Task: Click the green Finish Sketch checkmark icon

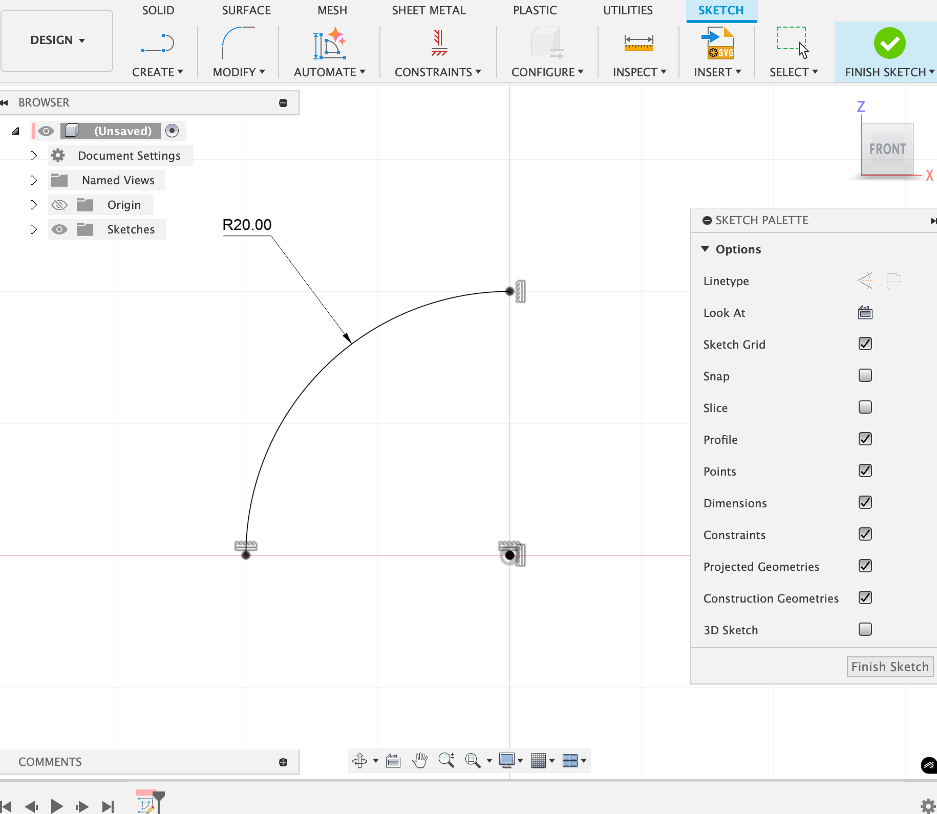Action: pyautogui.click(x=889, y=43)
